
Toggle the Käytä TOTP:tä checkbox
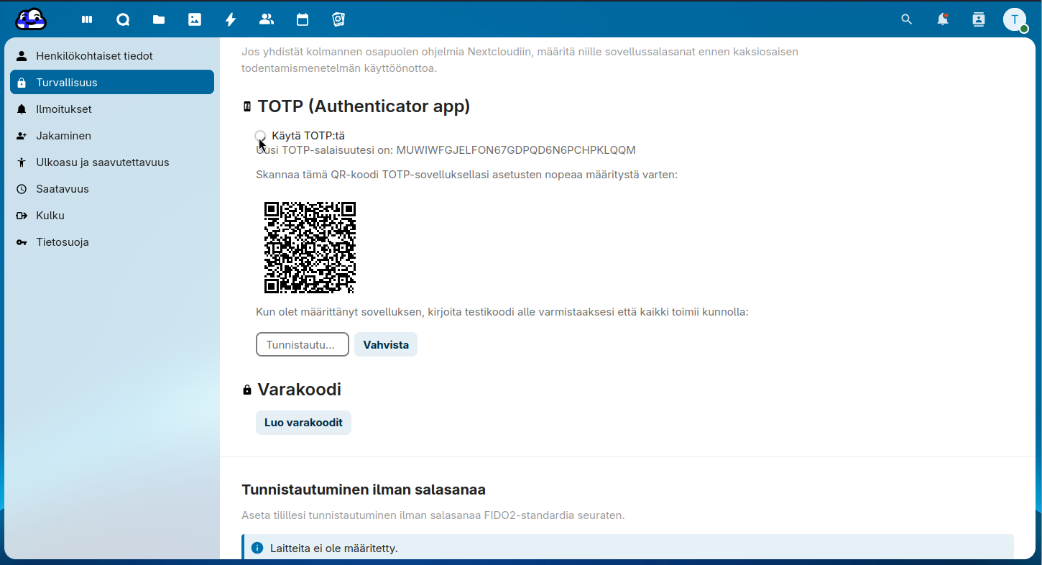260,136
